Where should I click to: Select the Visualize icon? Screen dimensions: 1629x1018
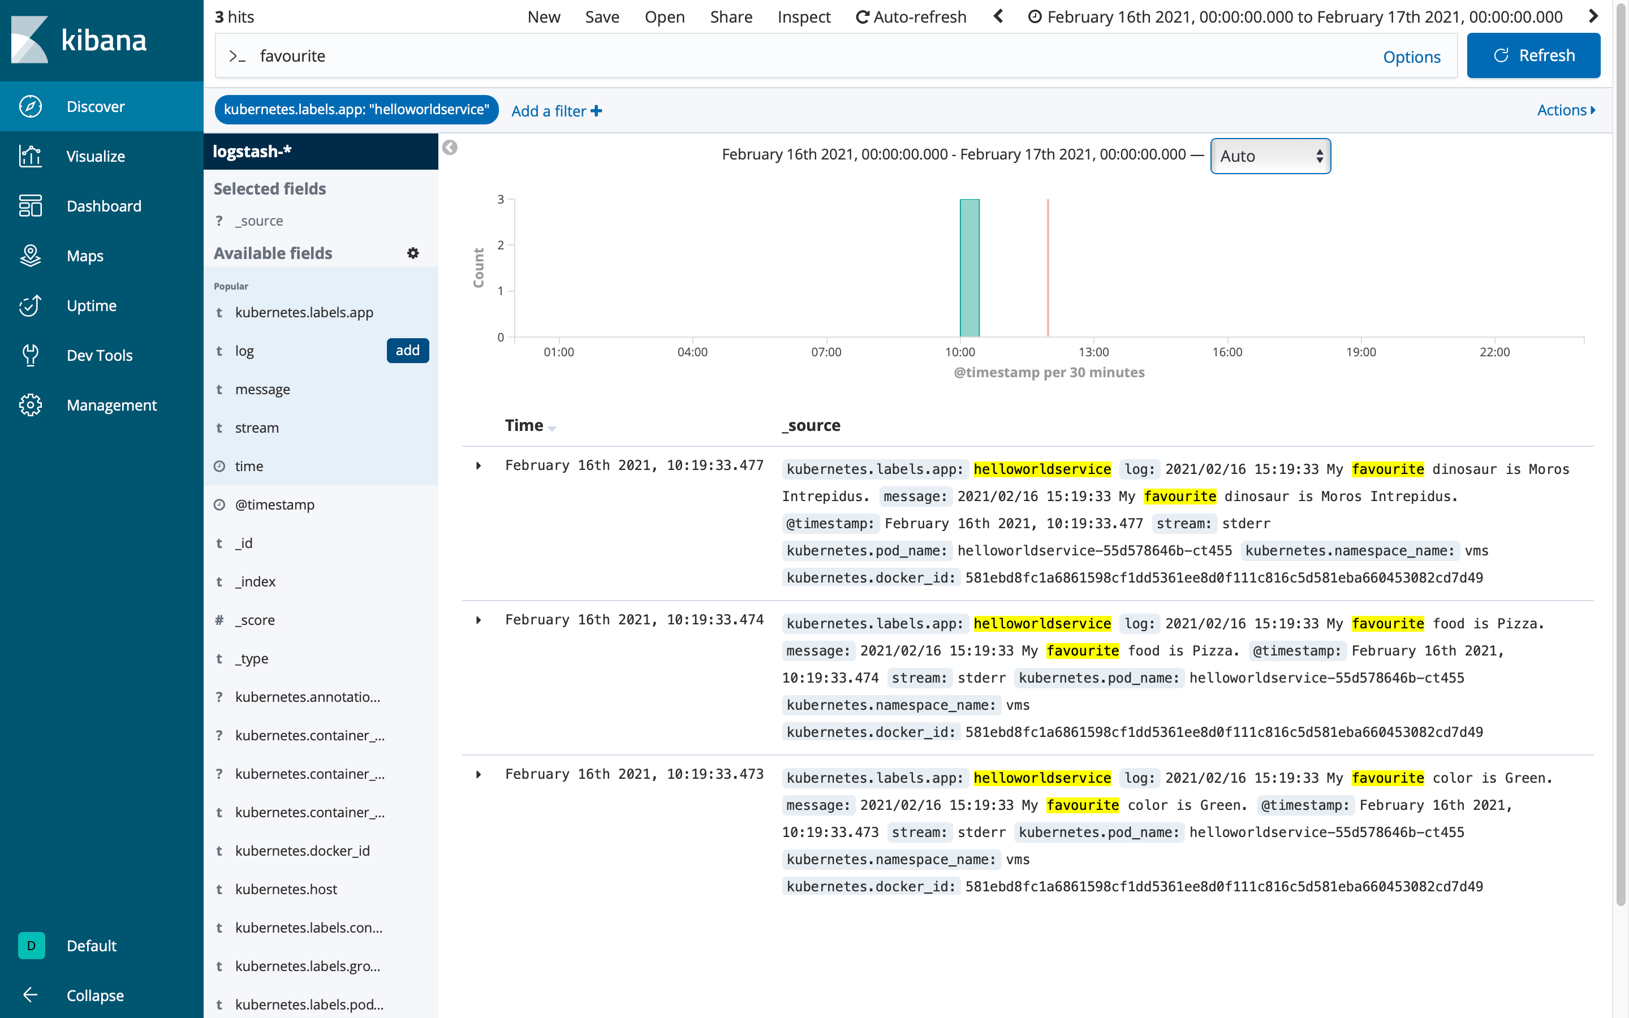click(x=96, y=156)
